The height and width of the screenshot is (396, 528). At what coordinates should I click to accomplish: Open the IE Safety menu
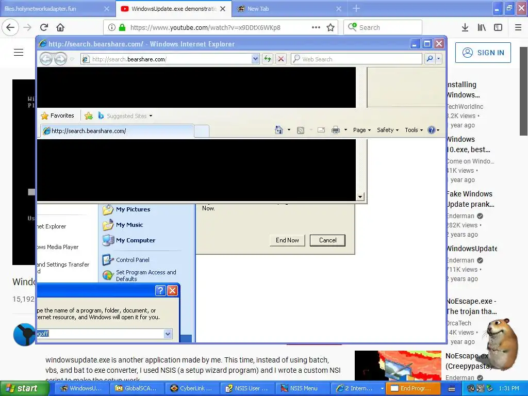(388, 130)
